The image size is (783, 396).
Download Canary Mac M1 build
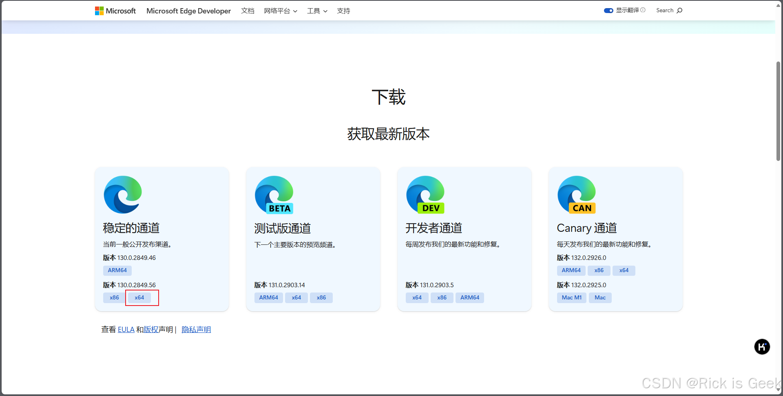coord(572,298)
